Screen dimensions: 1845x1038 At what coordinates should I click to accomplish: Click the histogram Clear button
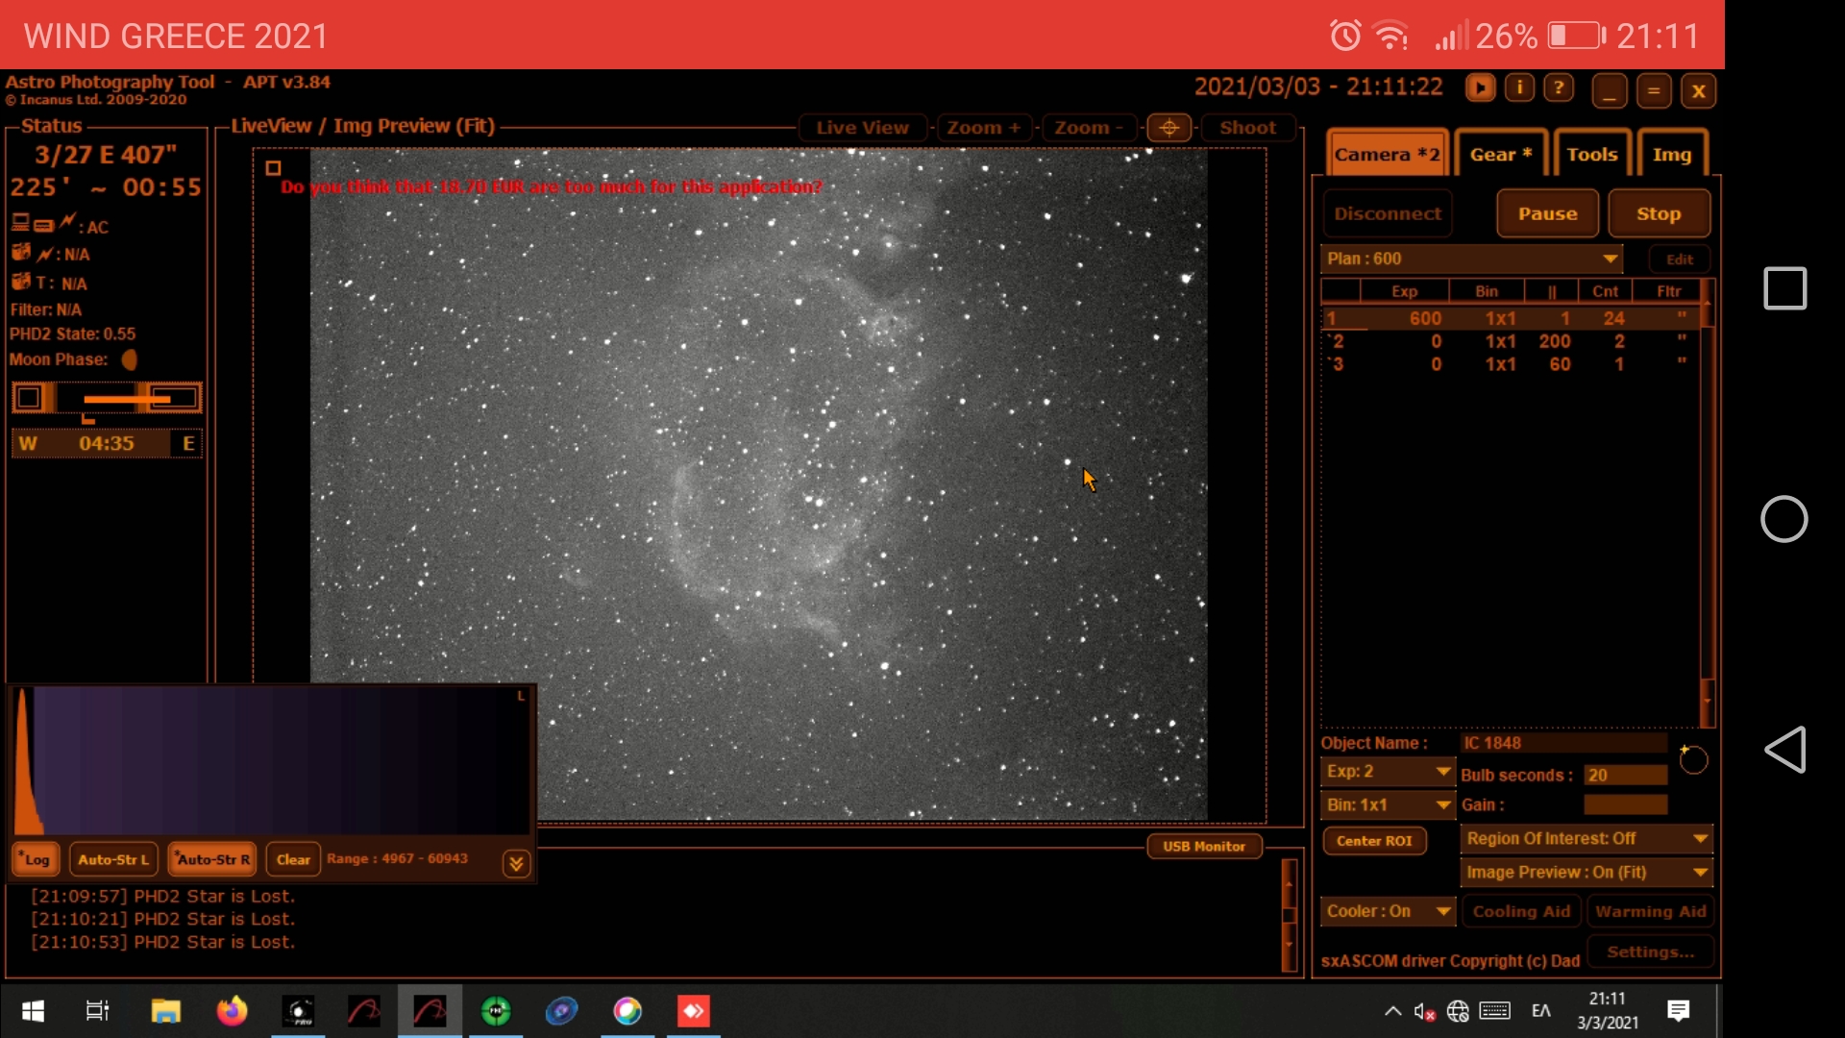click(x=293, y=859)
